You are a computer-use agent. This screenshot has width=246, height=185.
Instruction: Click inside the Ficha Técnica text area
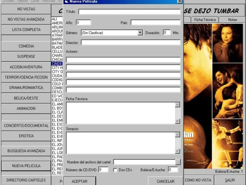click(x=121, y=113)
